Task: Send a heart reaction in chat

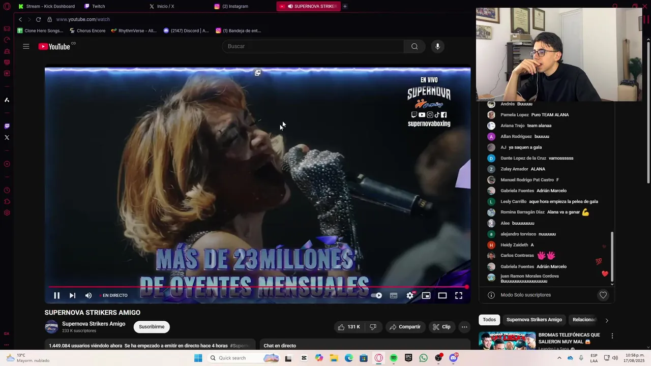Action: 603,295
